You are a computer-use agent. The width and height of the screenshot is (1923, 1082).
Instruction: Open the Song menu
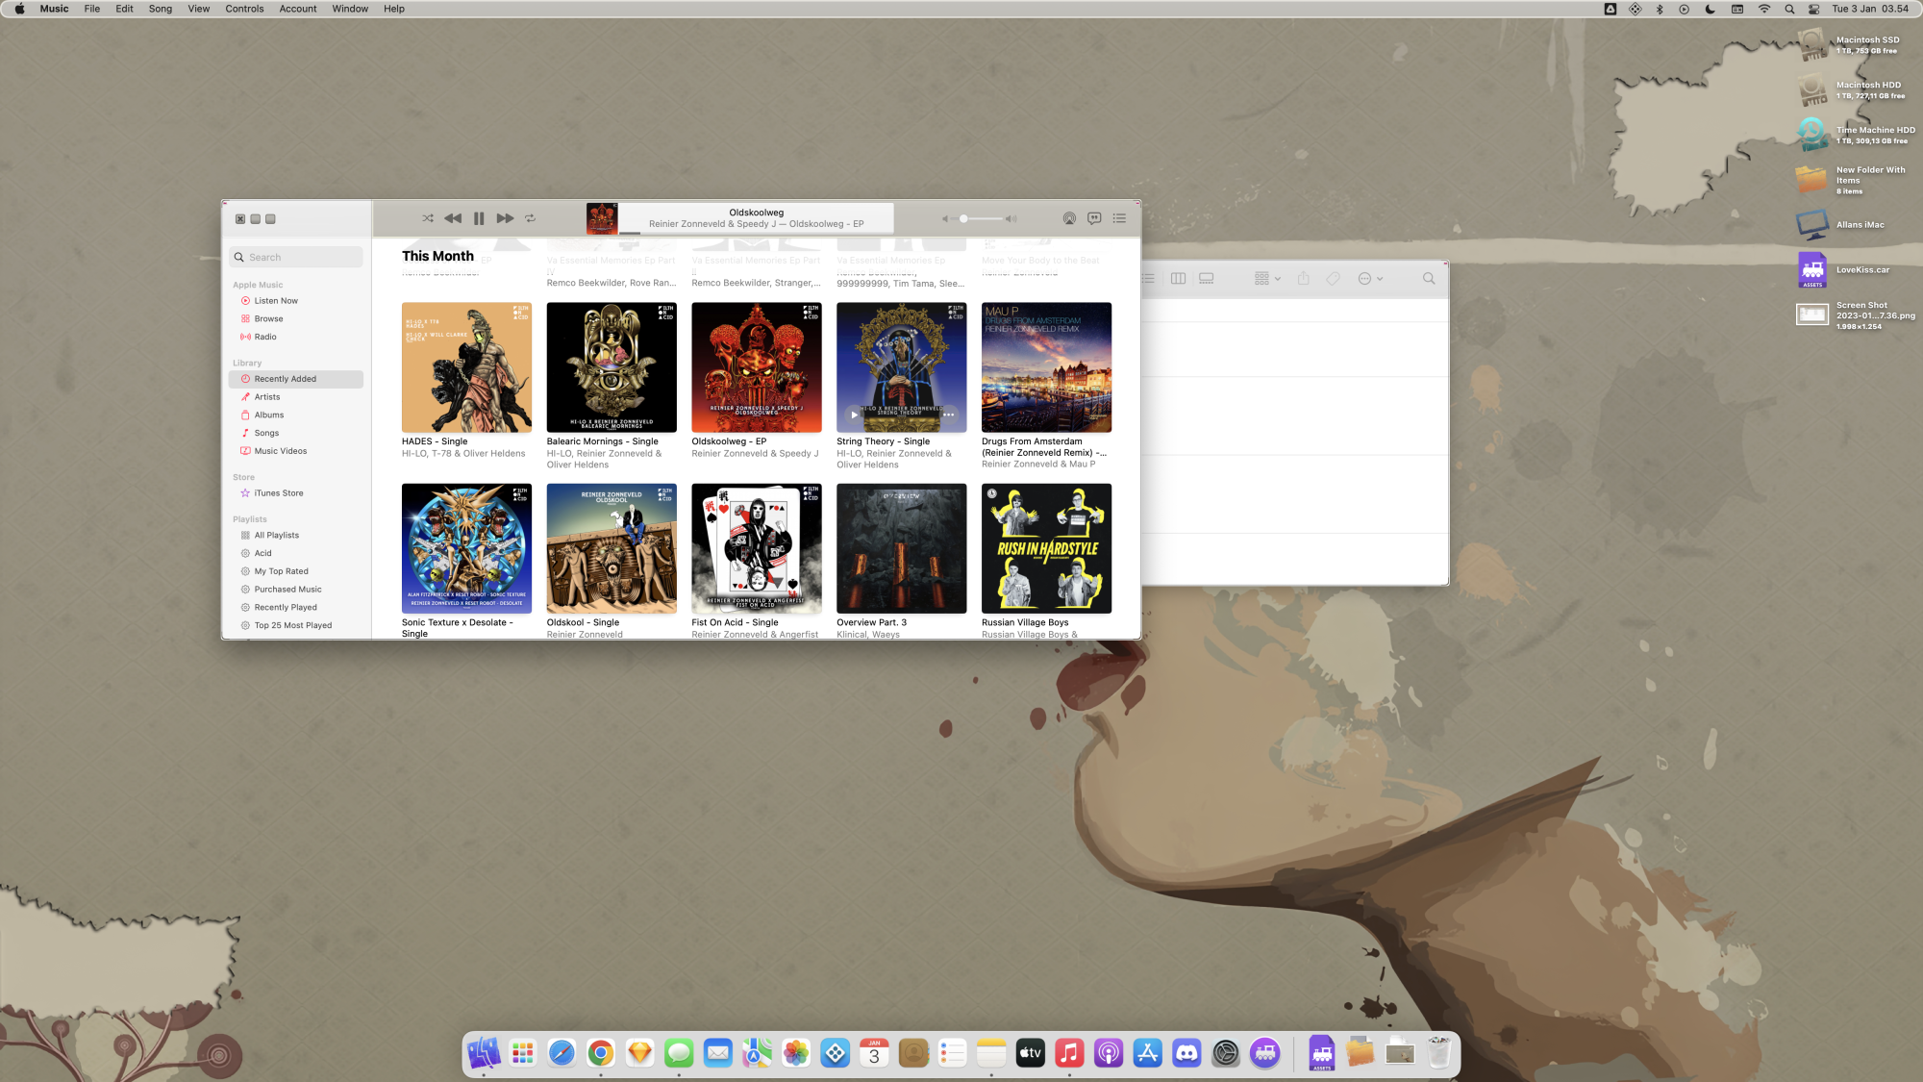[160, 9]
